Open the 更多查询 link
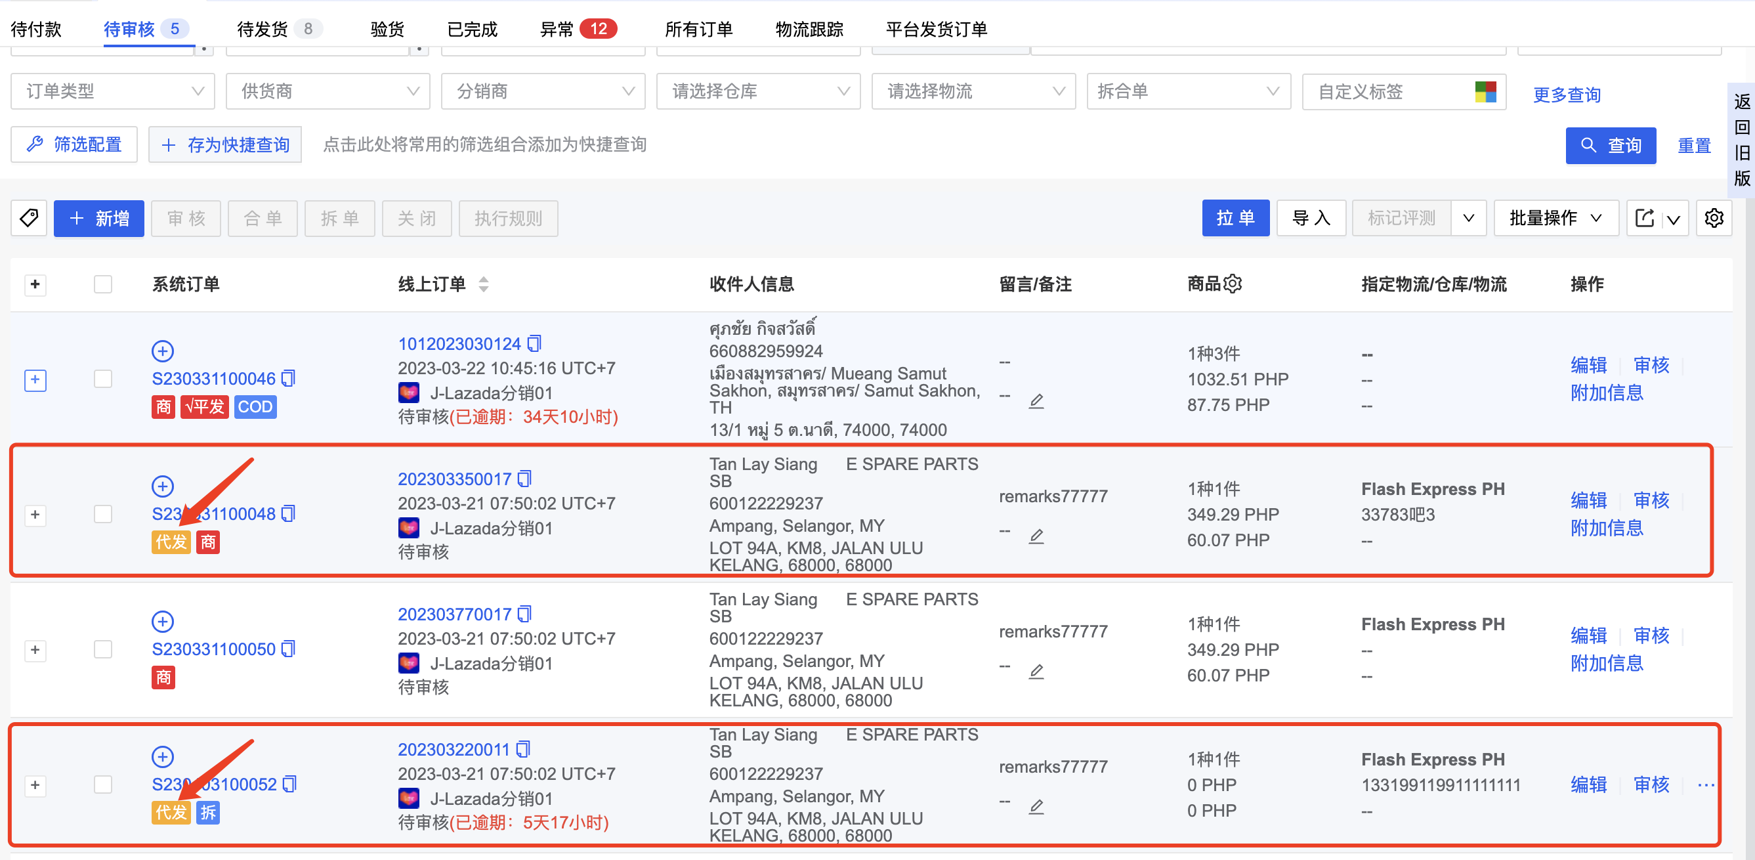This screenshot has height=860, width=1755. coord(1567,95)
